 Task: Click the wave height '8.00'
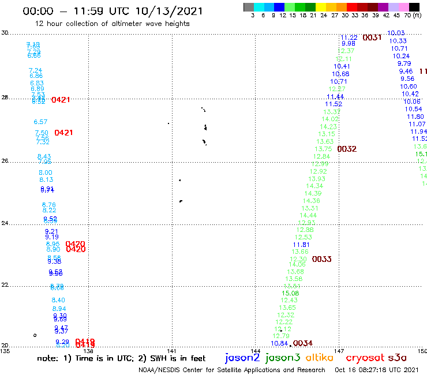coord(46,172)
